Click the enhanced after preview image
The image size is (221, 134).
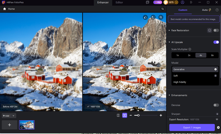tap(124, 62)
